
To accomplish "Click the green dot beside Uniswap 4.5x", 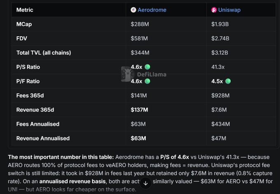I will click(228, 81).
